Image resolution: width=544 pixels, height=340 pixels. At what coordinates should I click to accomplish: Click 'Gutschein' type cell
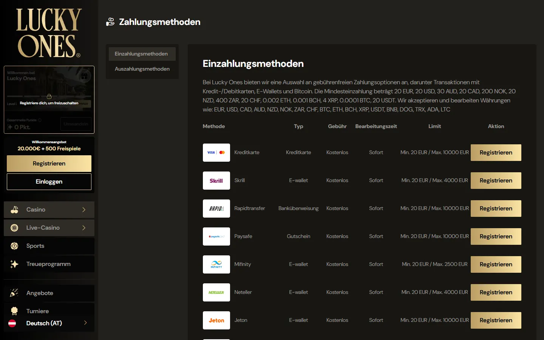298,236
